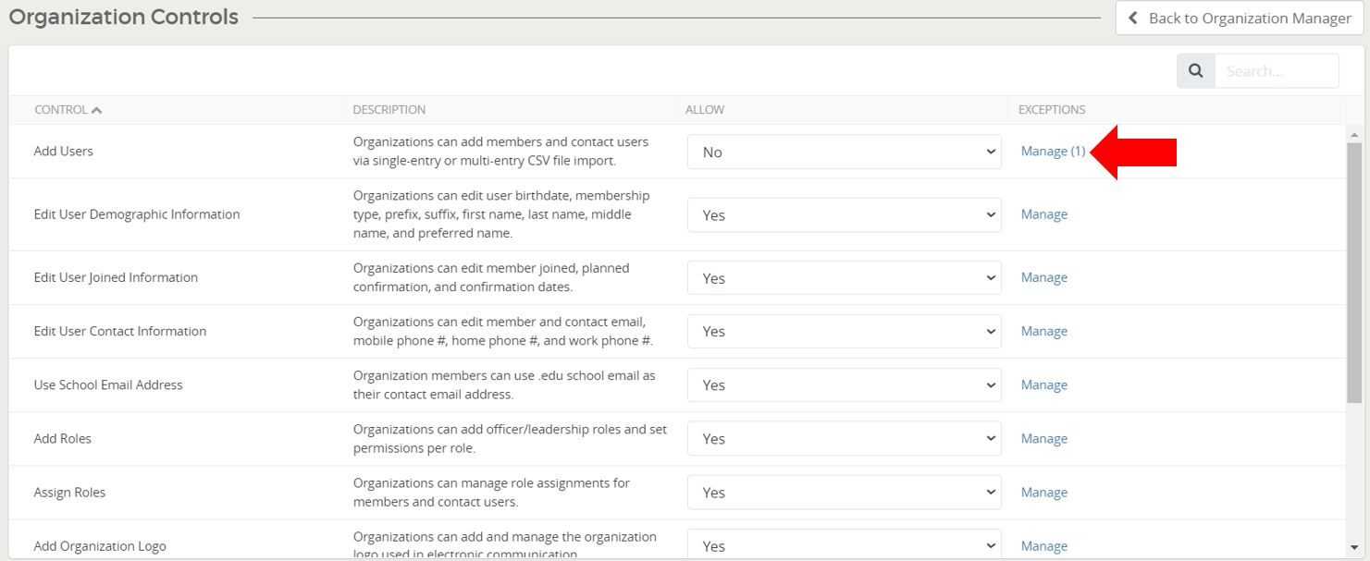Sort the table by DESCRIPTION column header
Screen dimensions: 1370x561
coord(389,108)
